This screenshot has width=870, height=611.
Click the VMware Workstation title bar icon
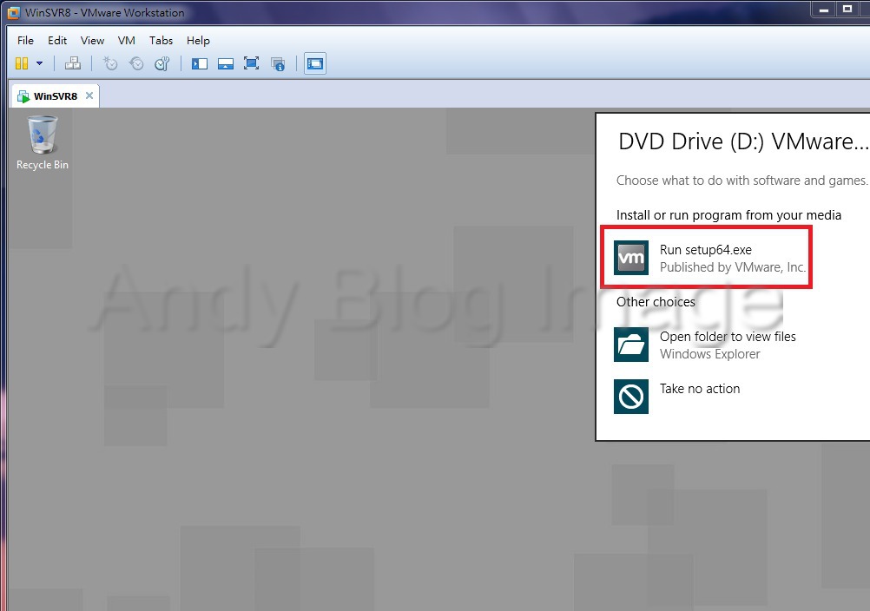(x=13, y=12)
